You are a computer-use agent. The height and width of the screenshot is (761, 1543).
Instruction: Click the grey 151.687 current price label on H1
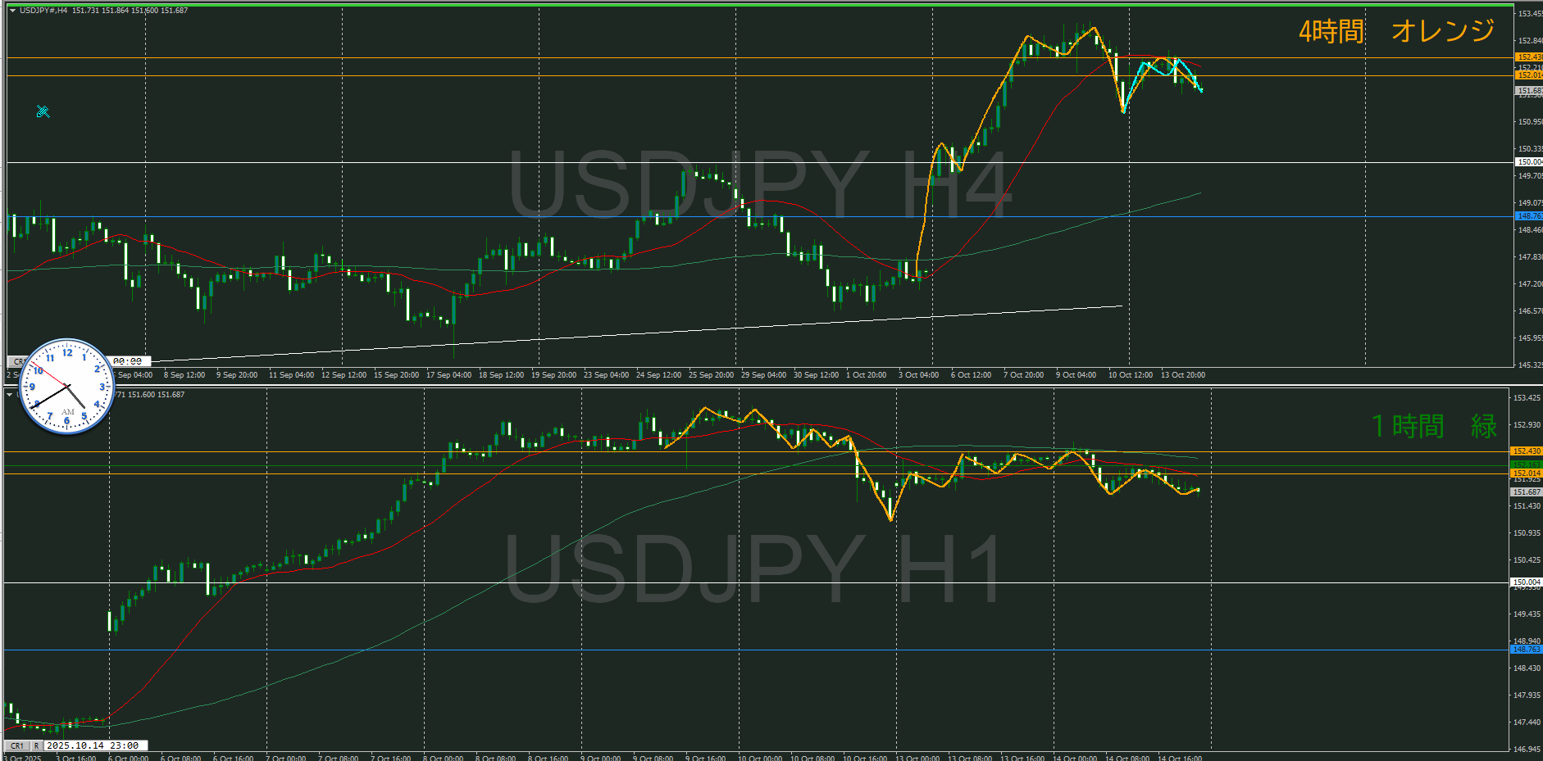click(x=1526, y=492)
